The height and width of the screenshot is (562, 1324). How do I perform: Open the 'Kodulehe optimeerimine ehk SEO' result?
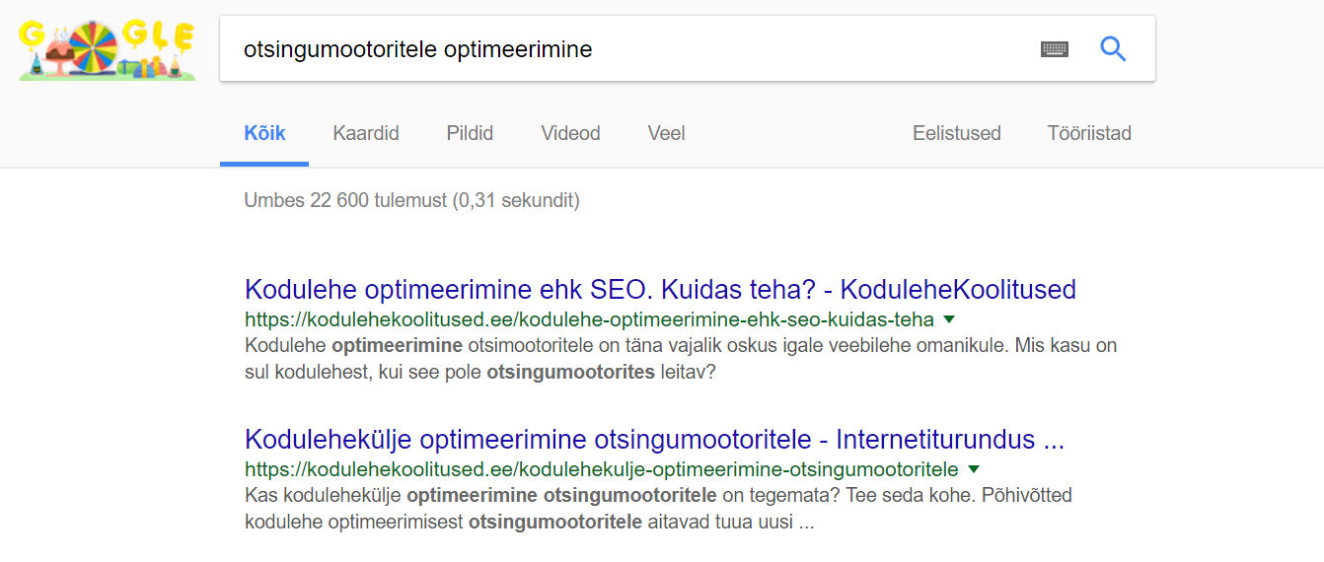pos(660,290)
